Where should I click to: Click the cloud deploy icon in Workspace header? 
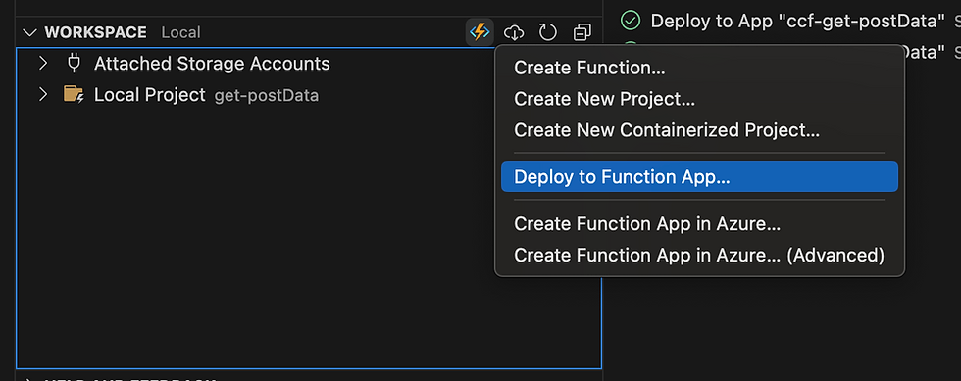point(514,32)
